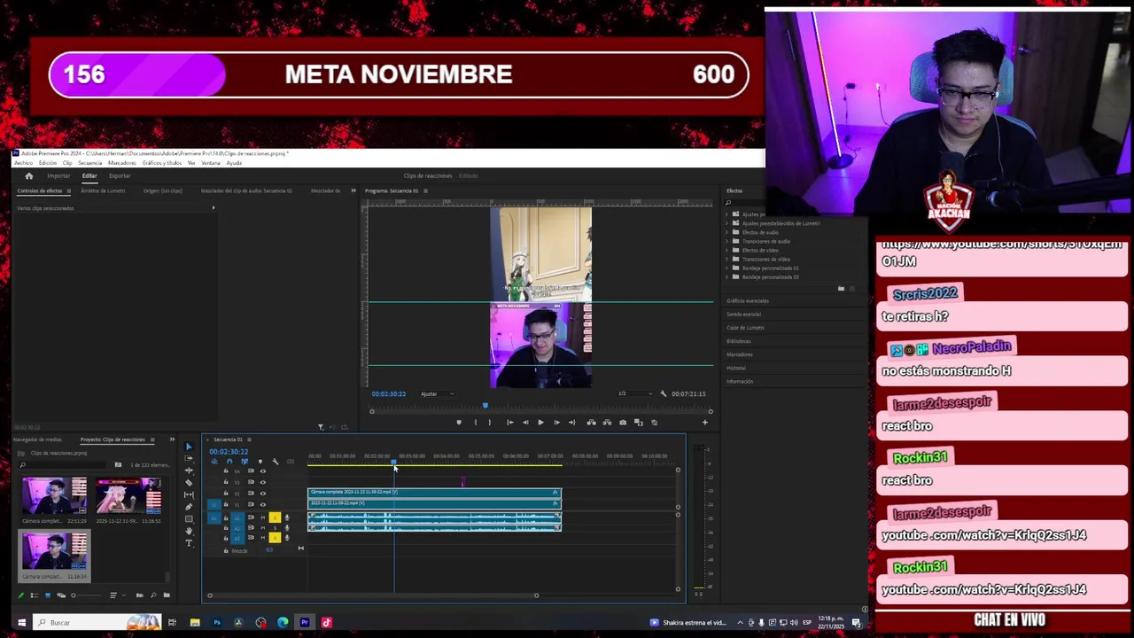Screen dimensions: 1134x638
Task: Open the Marcadores menu
Action: [x=121, y=163]
